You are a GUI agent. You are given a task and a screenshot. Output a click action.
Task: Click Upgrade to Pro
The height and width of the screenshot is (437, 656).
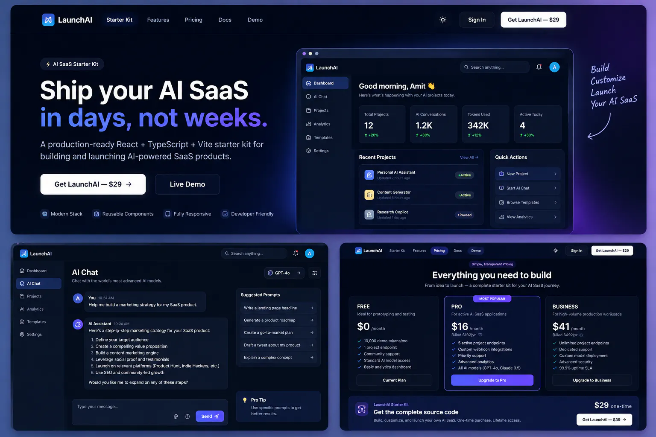tap(492, 380)
